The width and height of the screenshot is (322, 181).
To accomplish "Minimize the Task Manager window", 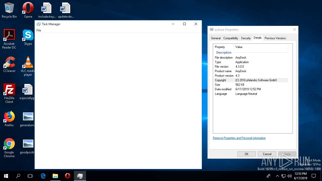I will tap(173, 24).
